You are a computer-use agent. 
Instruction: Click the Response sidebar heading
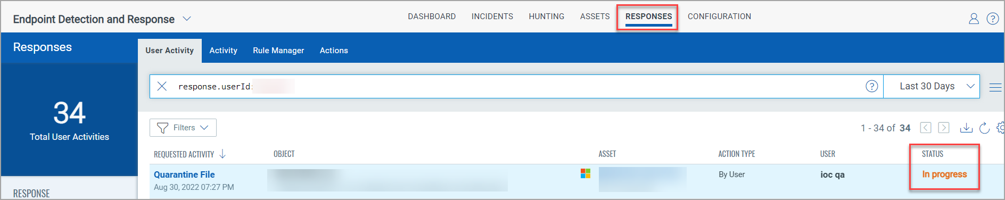[x=31, y=194]
